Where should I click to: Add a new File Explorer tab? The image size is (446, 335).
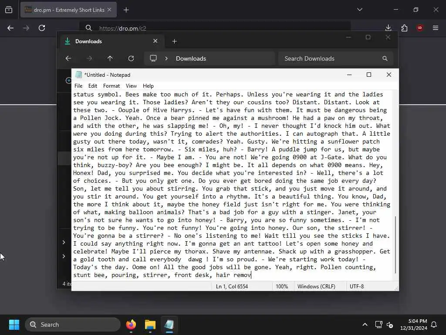pyautogui.click(x=175, y=41)
